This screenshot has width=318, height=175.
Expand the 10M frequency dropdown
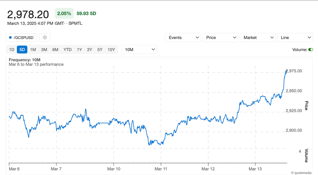[139, 49]
